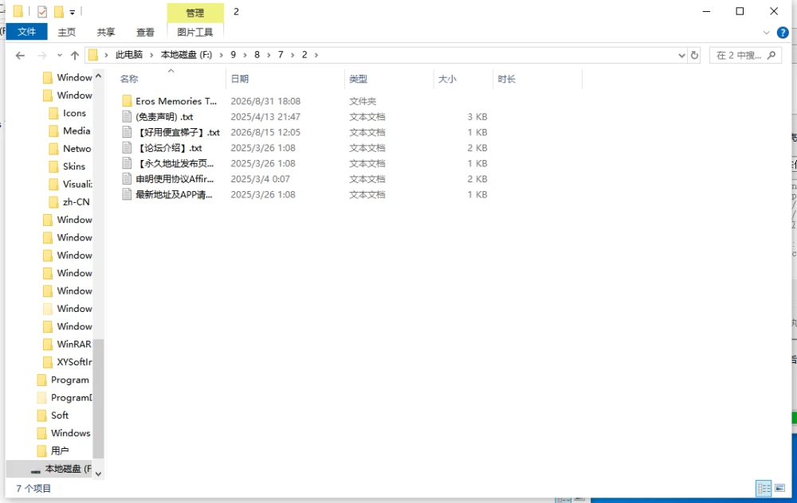This screenshot has width=797, height=503.
Task: Open Help with the question mark icon
Action: [x=783, y=33]
